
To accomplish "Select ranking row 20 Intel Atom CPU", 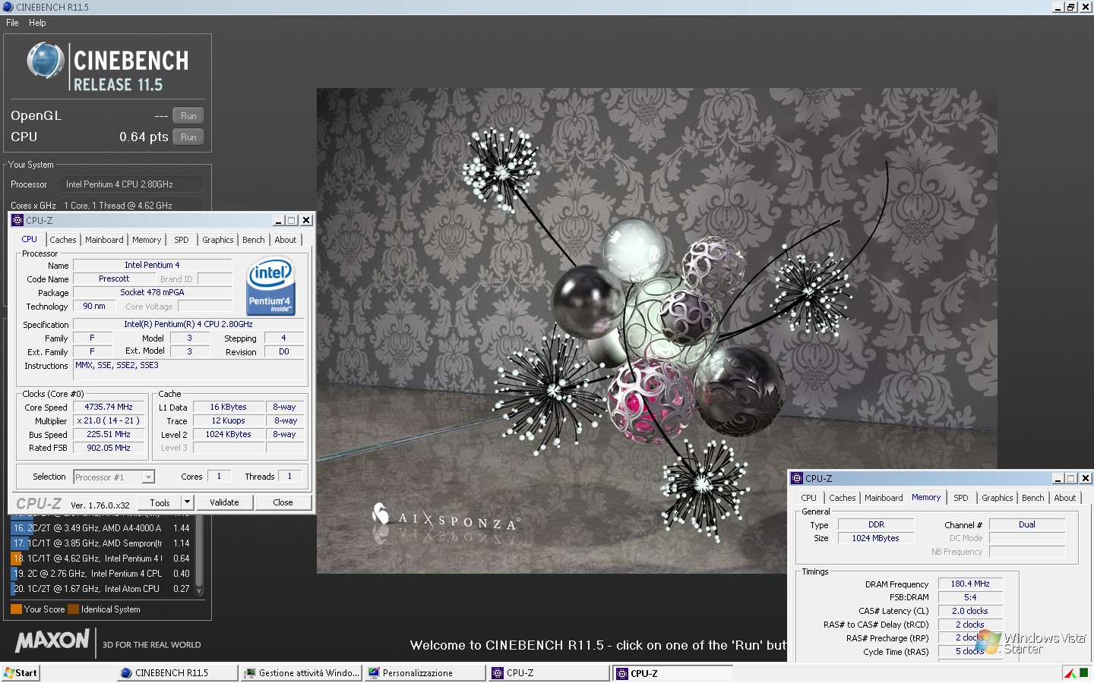I will coord(102,589).
